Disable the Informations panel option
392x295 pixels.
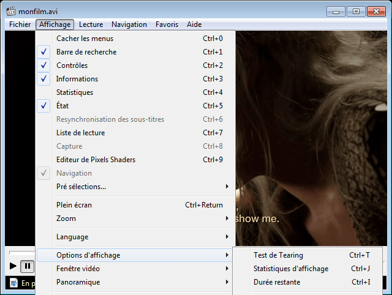point(77,79)
